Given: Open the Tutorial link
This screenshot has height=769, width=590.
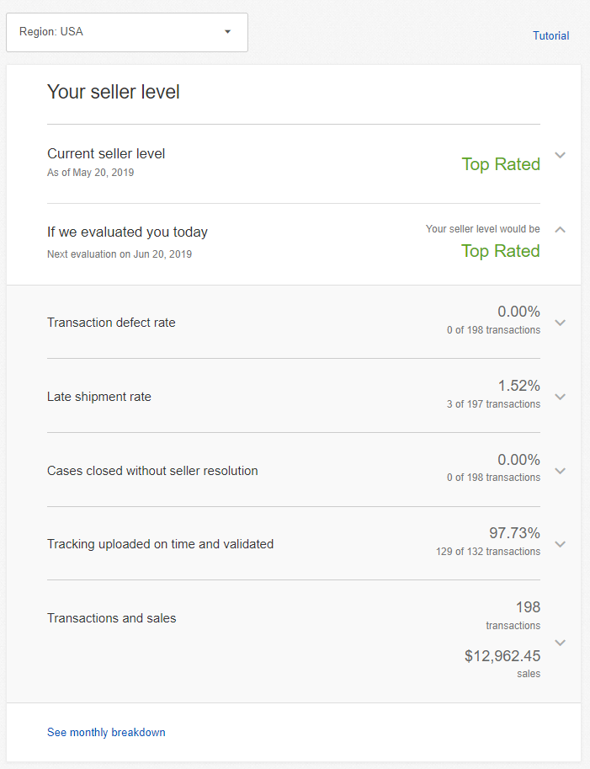Looking at the screenshot, I should tap(550, 35).
